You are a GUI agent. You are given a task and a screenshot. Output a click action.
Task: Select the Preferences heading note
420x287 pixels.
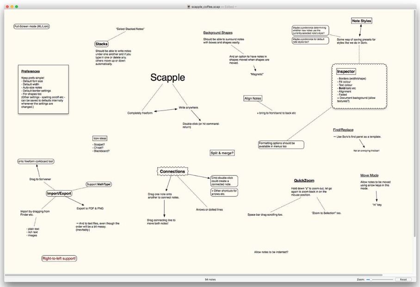(30, 71)
